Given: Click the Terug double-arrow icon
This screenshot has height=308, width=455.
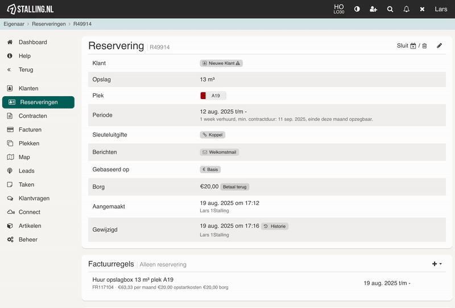Looking at the screenshot, I should click(x=9, y=69).
